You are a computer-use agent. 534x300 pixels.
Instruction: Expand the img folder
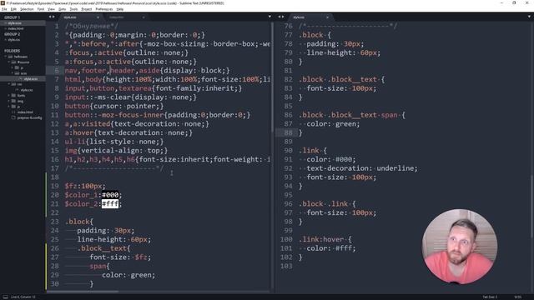coord(9,101)
